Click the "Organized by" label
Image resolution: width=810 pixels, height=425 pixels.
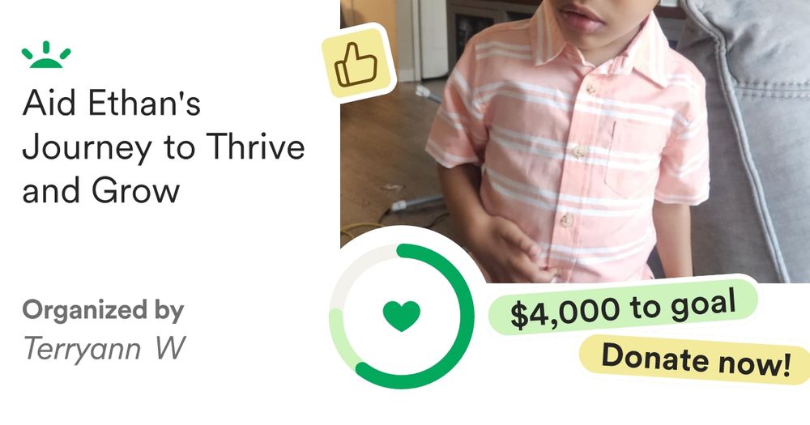tap(103, 310)
